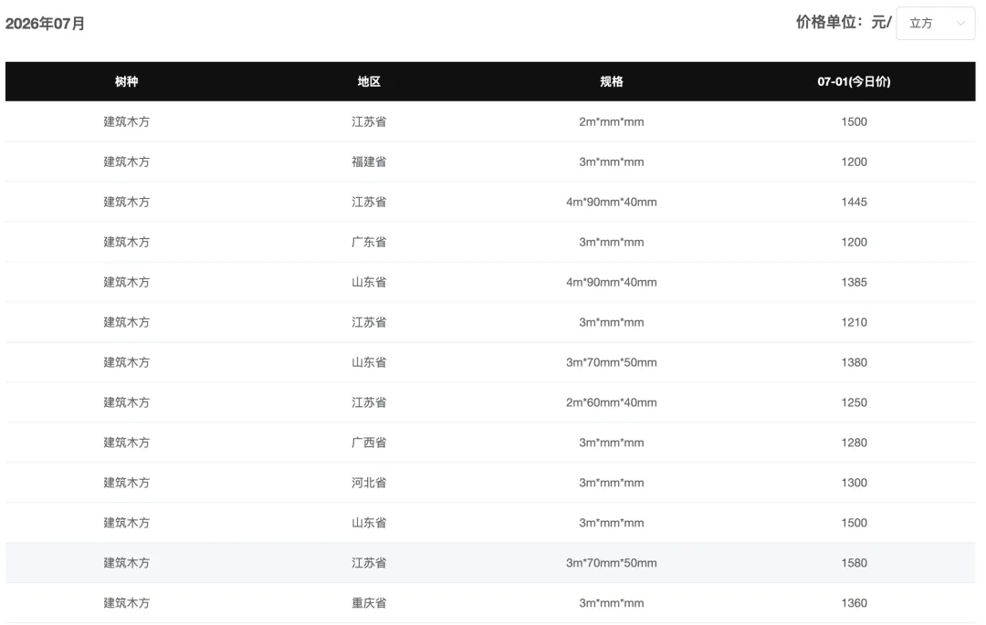Select the 重庆省 region cell

[369, 603]
